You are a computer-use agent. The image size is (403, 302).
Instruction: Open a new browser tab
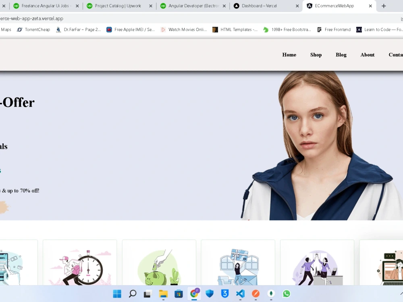(x=384, y=6)
